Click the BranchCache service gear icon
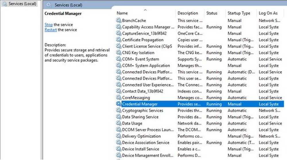The image size is (287, 160). tap(119, 20)
